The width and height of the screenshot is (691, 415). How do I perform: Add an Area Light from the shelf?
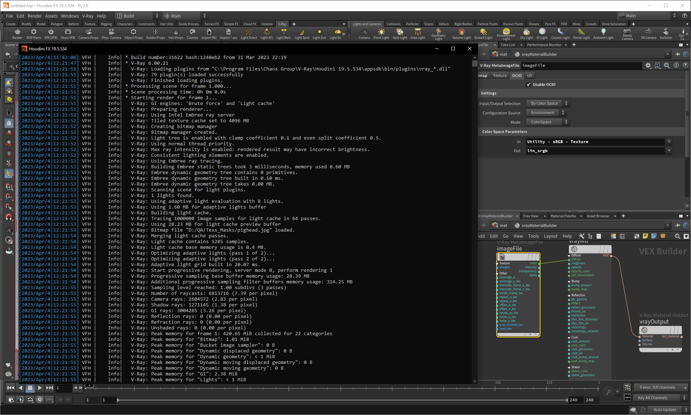(417, 34)
